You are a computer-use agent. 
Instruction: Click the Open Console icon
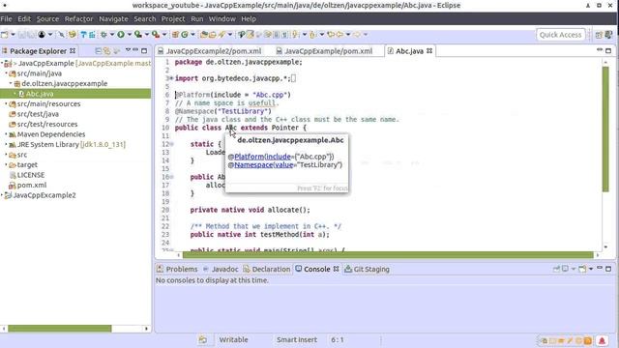tap(582, 269)
